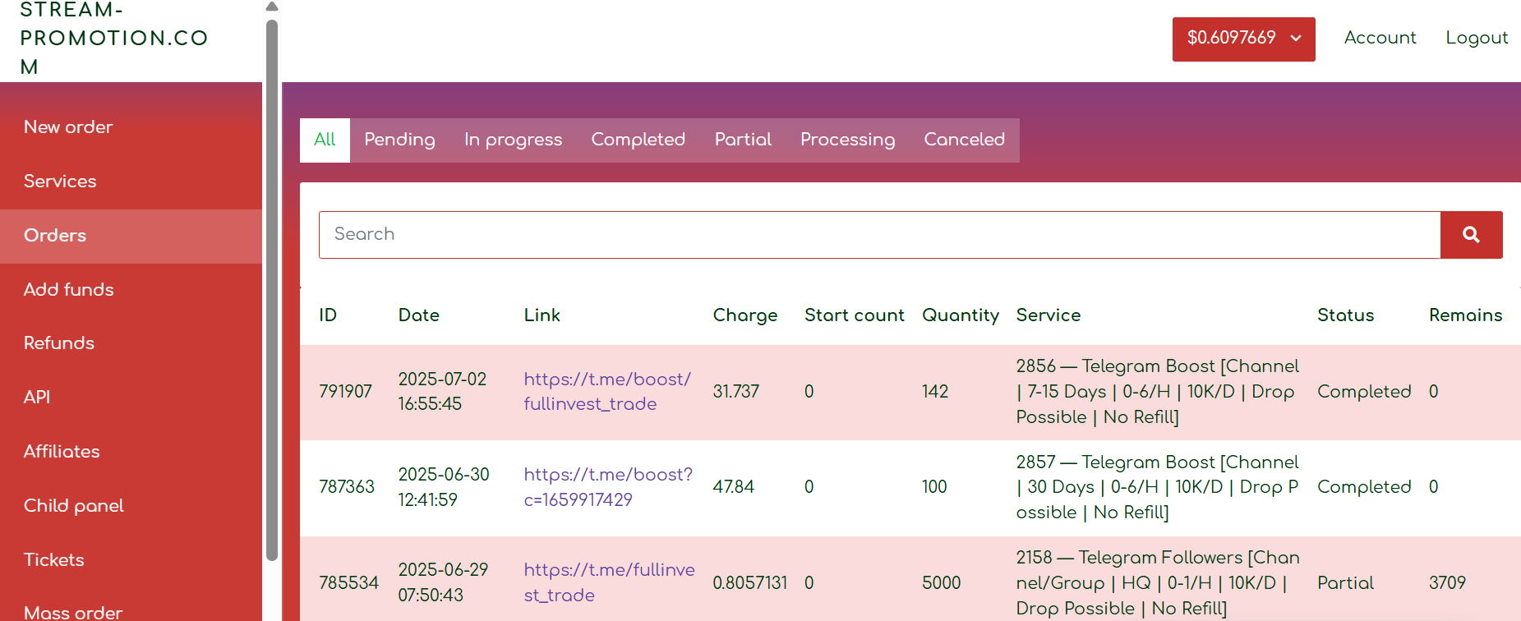Viewport: 1521px width, 621px height.
Task: Click the Charge column header
Action: click(744, 315)
